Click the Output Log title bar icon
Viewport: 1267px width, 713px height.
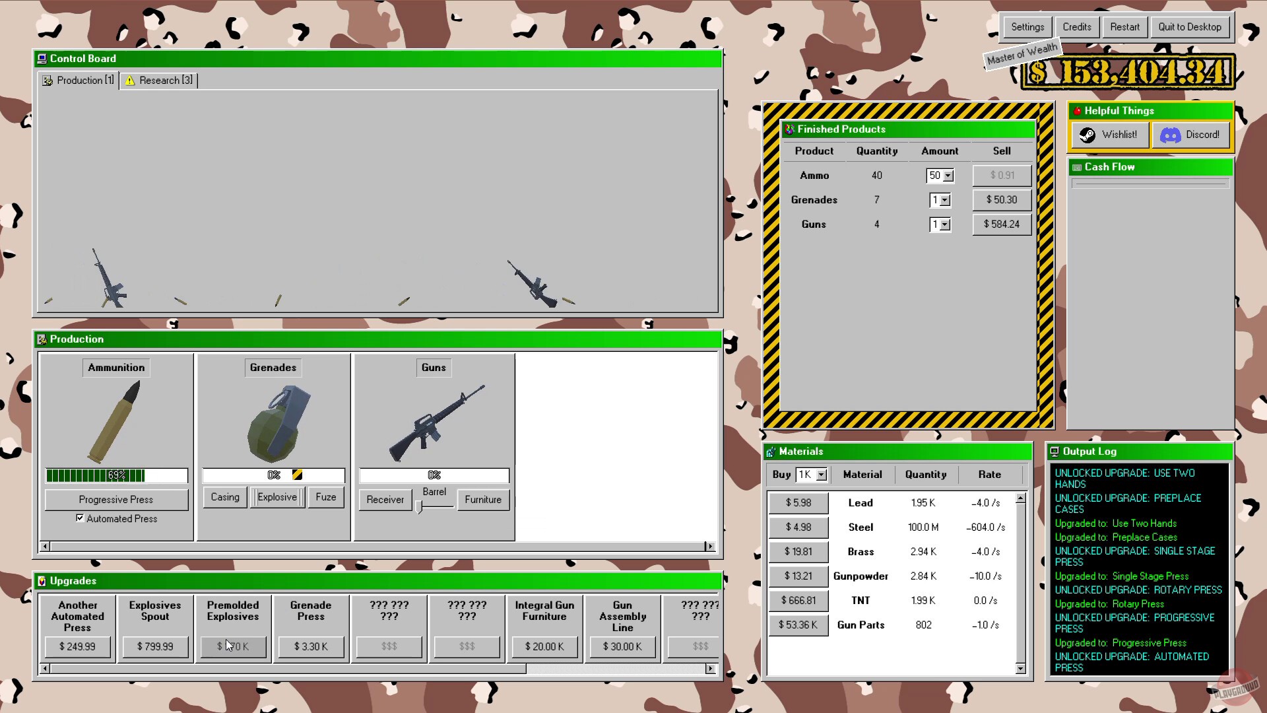pyautogui.click(x=1056, y=452)
